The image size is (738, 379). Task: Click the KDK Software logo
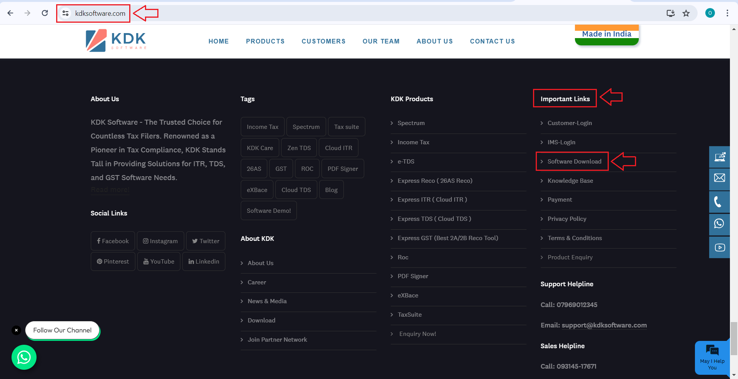click(116, 40)
